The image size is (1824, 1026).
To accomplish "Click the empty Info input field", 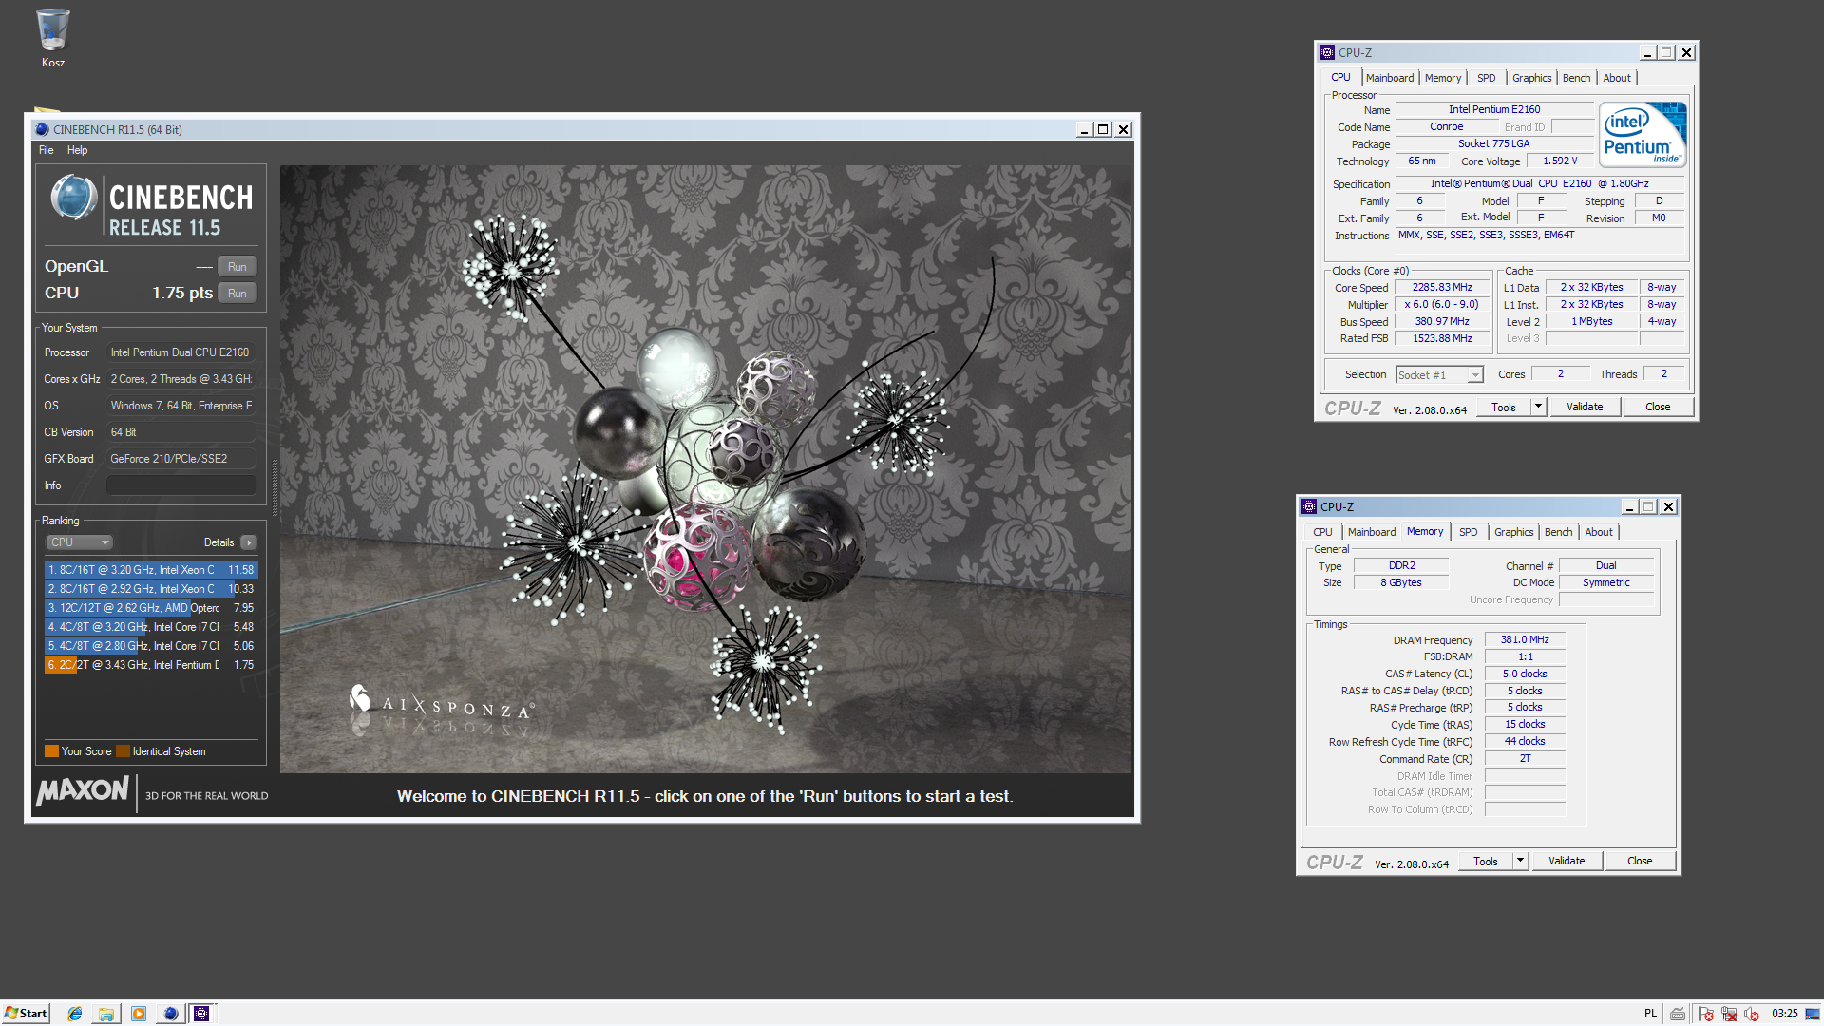I will point(181,485).
